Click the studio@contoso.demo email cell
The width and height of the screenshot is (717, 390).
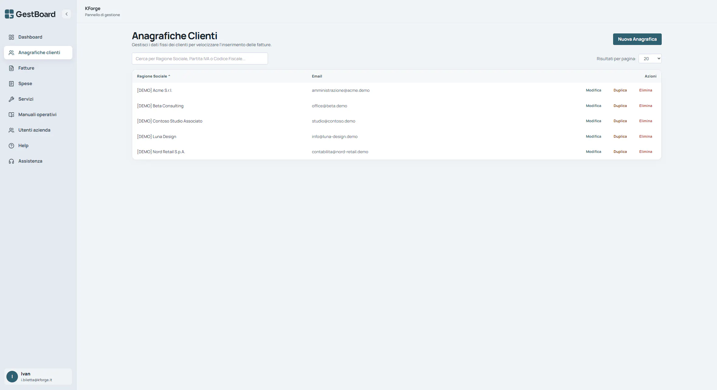333,121
